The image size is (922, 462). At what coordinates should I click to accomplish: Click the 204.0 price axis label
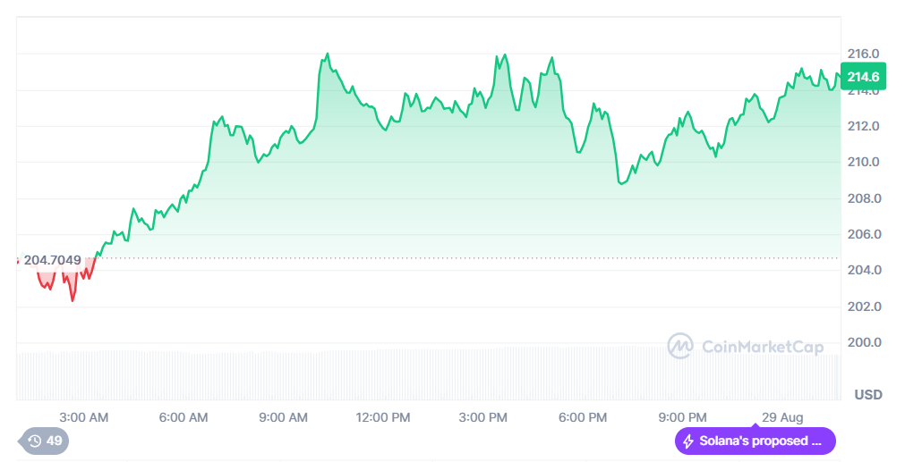tap(864, 270)
